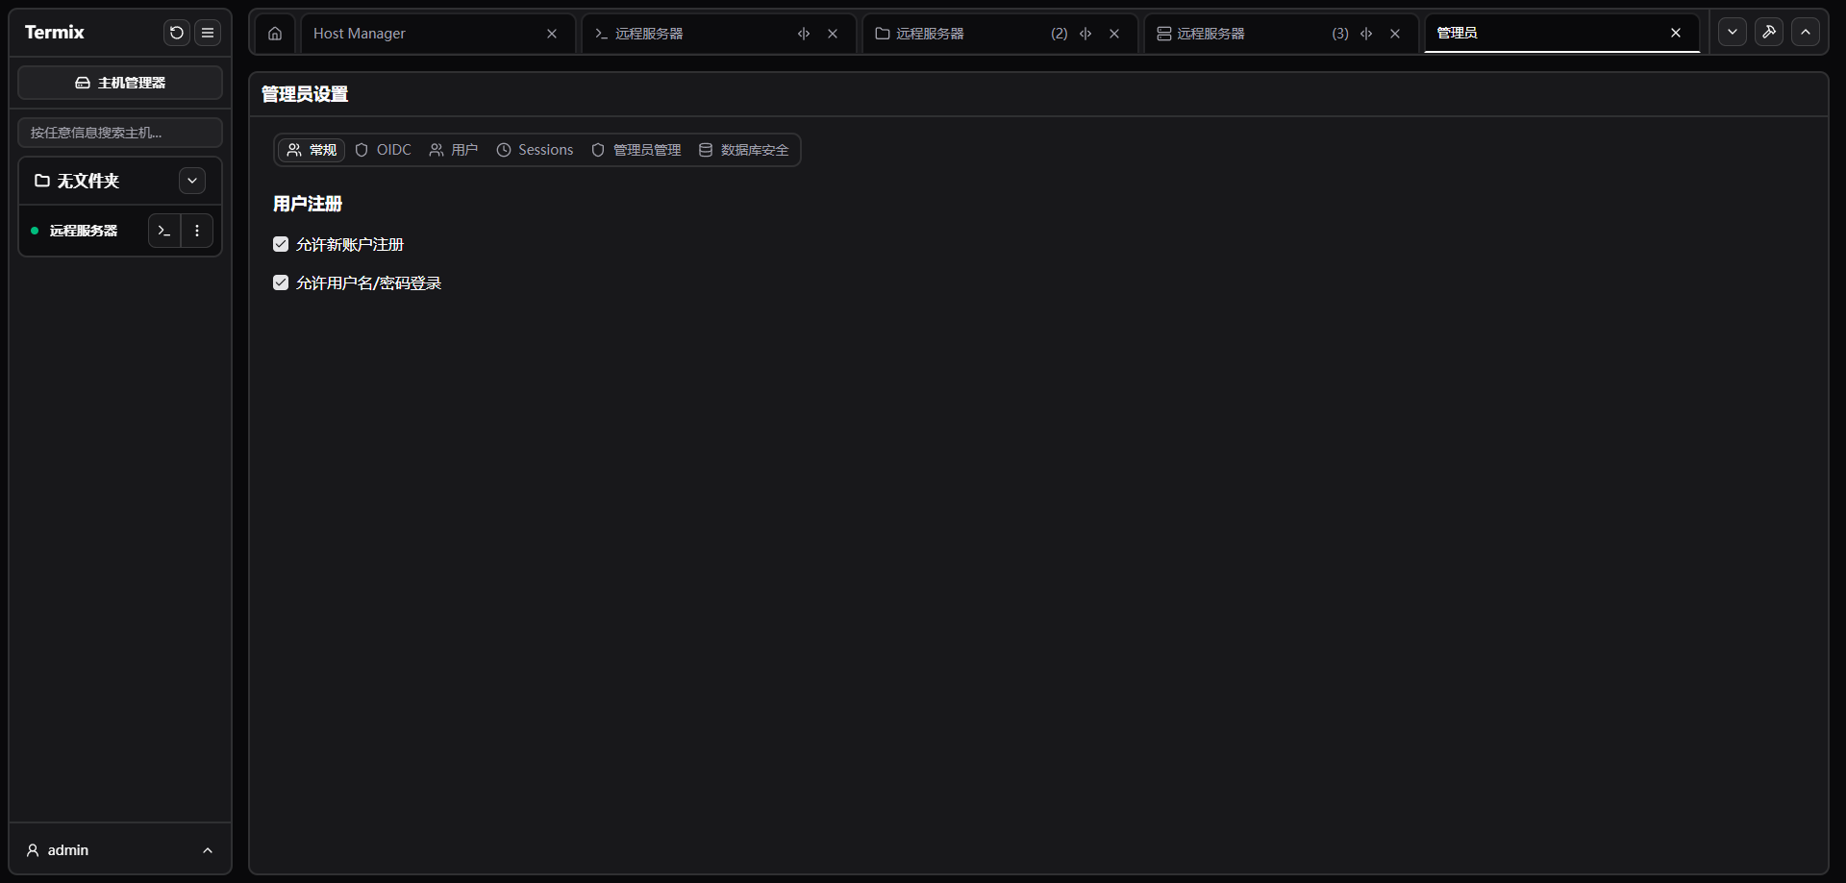
Task: Open terminal for 远程服务器 in sidebar
Action: pyautogui.click(x=164, y=231)
